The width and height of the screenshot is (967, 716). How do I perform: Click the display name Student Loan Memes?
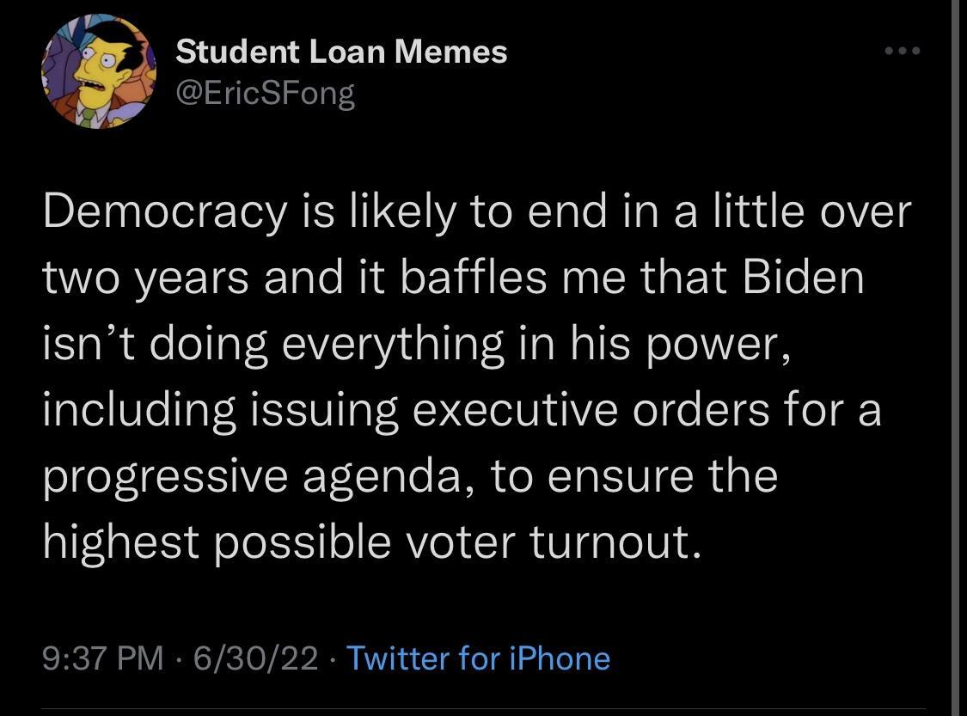341,51
